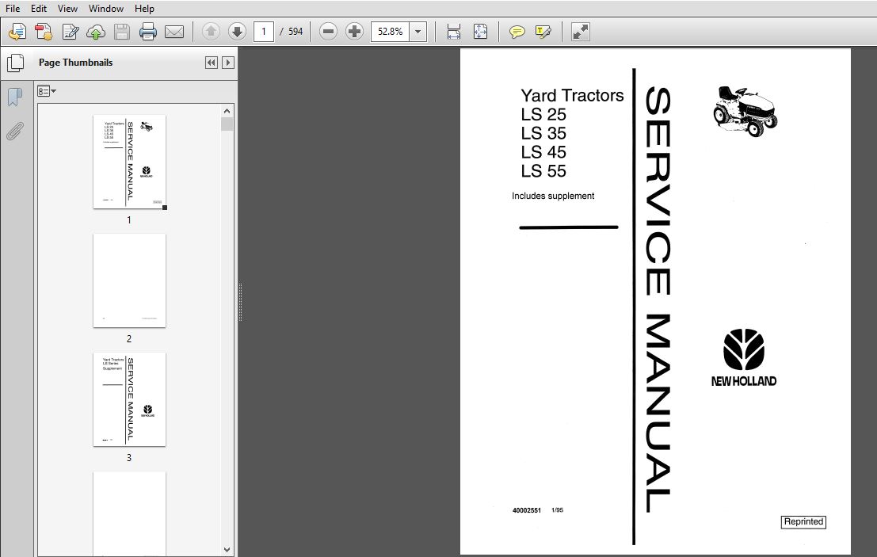Click the 'NEW HOLLAND' brand text

[744, 381]
